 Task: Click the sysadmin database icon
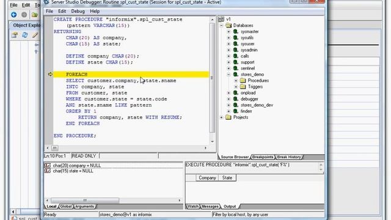(236, 50)
